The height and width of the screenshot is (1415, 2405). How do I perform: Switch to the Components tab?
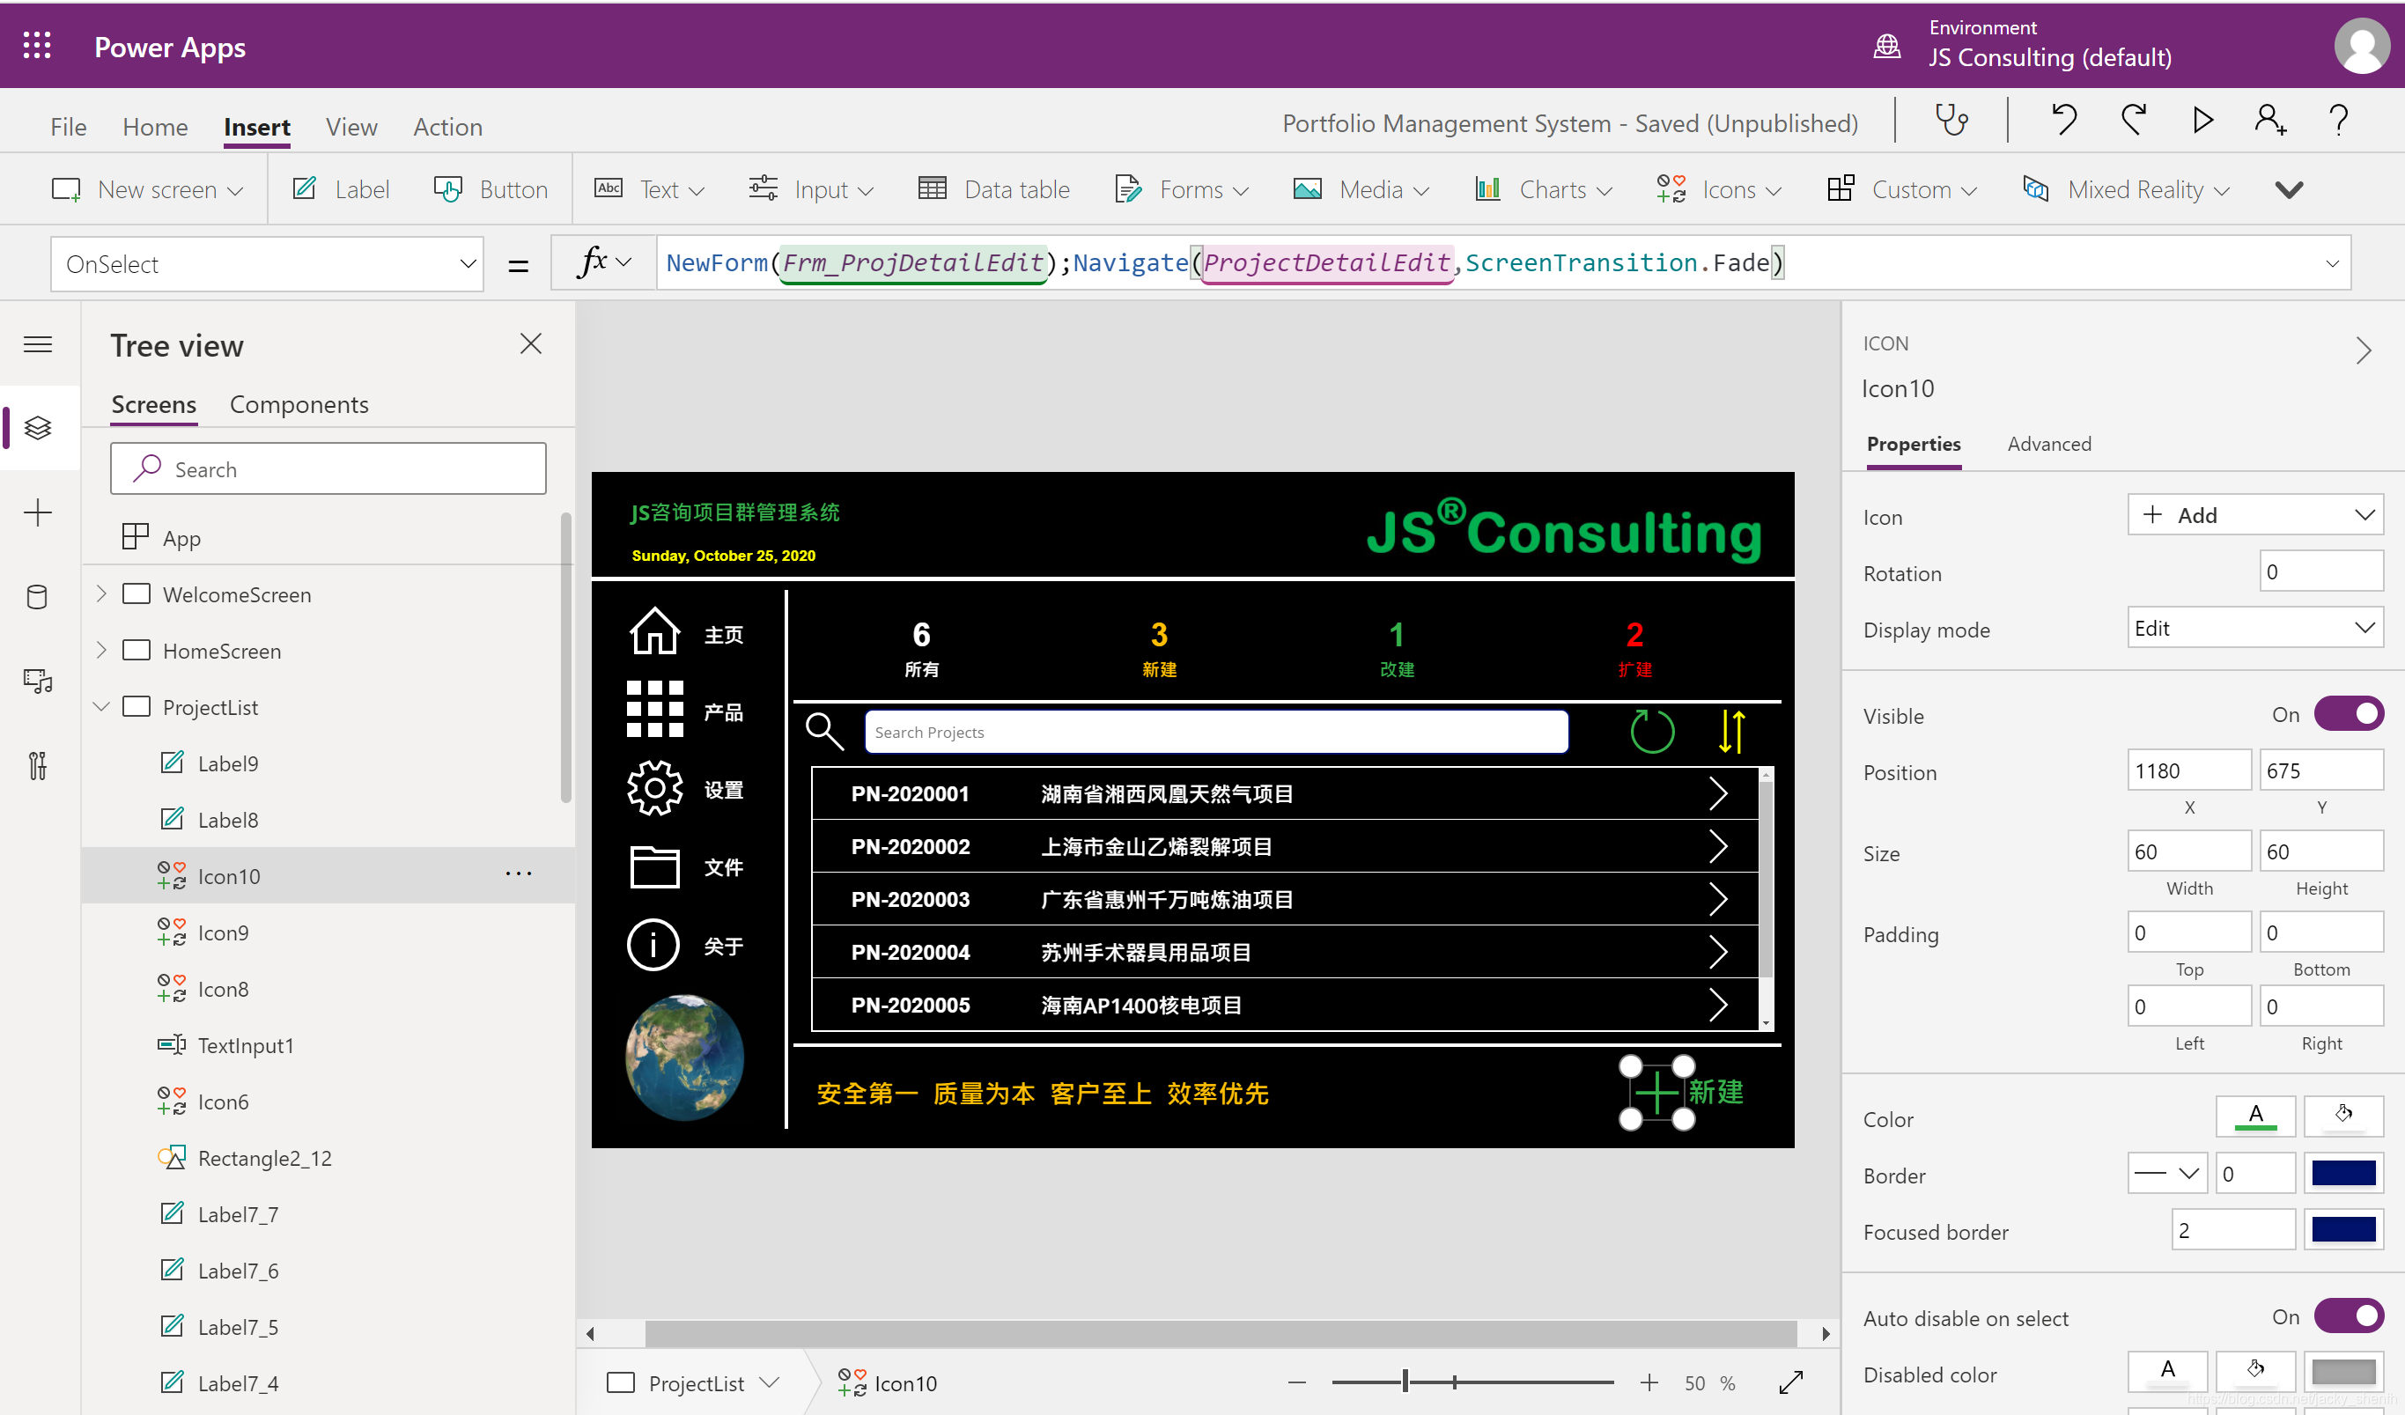click(x=299, y=404)
